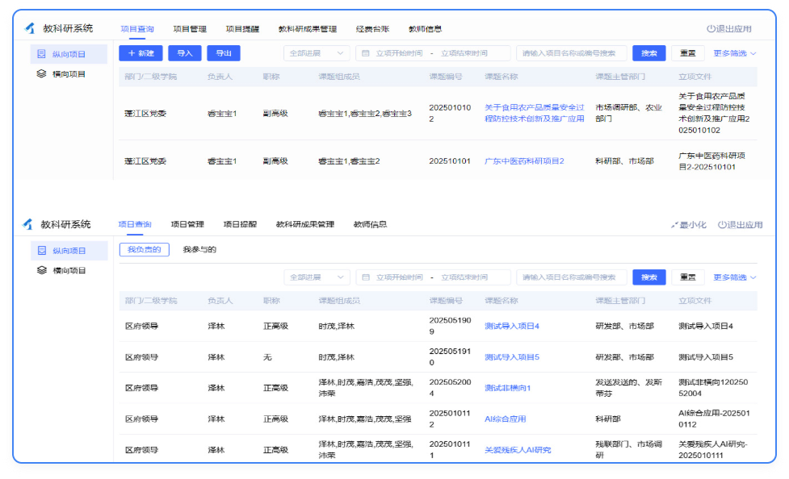Click 纵向项目 sidebar icon in lower panel
Viewport: 789px width, 479px height.
[x=42, y=251]
